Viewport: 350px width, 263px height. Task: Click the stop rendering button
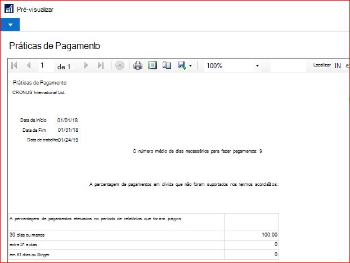[x=120, y=65]
